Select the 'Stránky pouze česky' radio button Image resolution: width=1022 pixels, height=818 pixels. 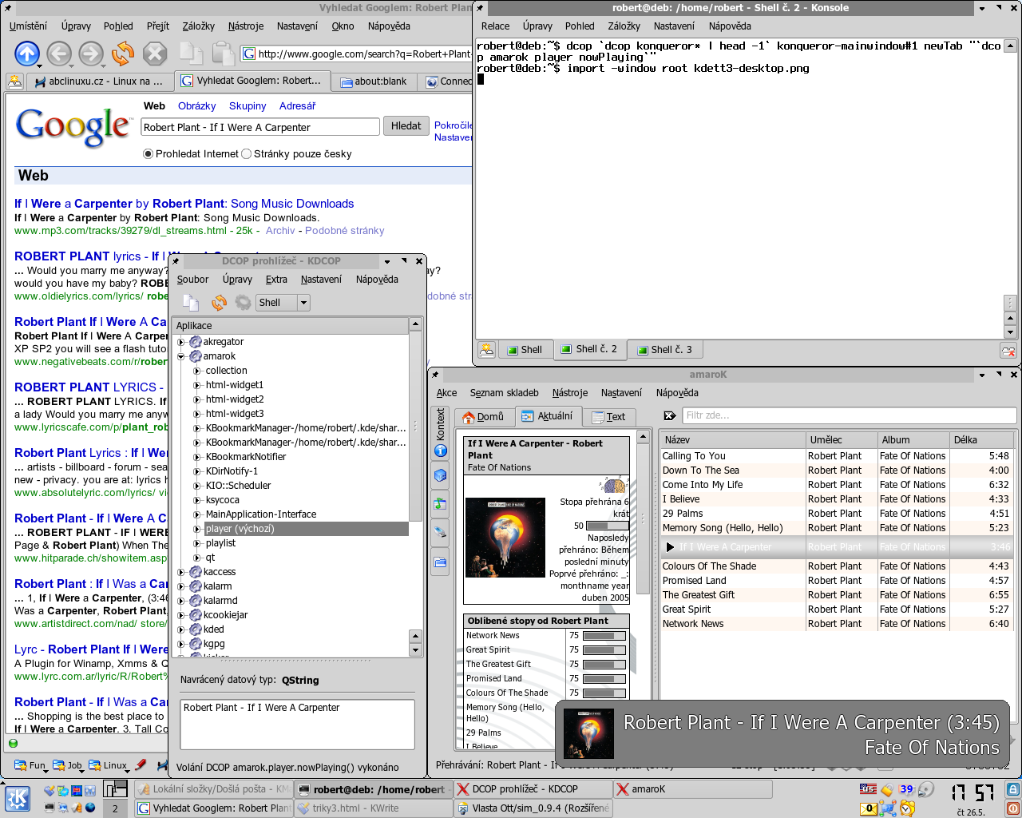(246, 154)
